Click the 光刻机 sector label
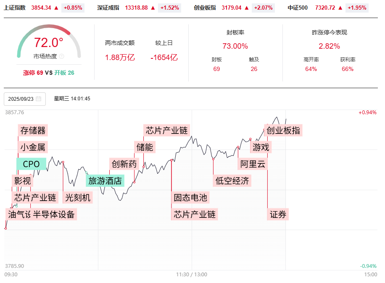The width and height of the screenshot is (385, 283). click(x=78, y=197)
